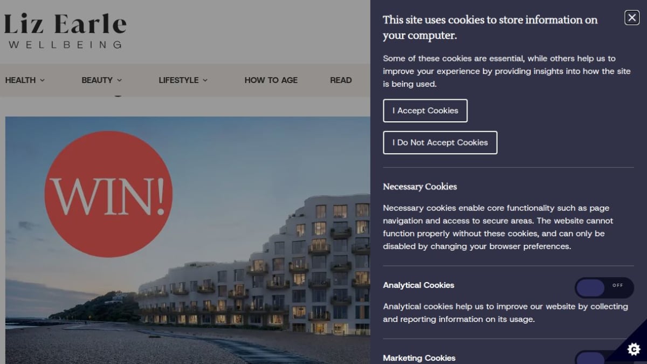Image resolution: width=647 pixels, height=364 pixels.
Task: Click the red WIN! circle badge
Action: [108, 194]
